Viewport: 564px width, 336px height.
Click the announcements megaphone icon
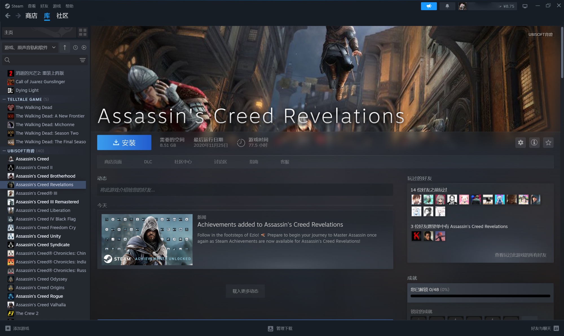click(x=429, y=6)
